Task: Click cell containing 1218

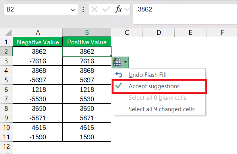Action: [x=87, y=89]
